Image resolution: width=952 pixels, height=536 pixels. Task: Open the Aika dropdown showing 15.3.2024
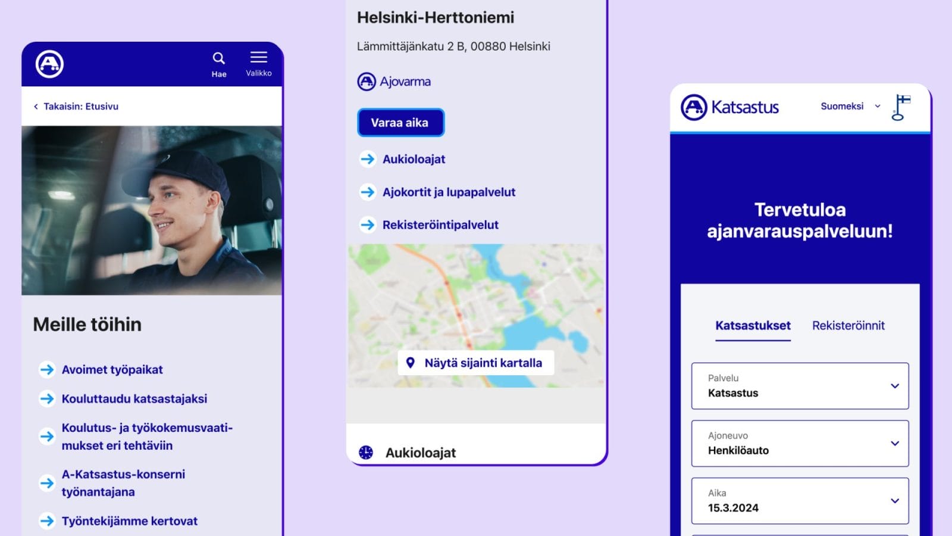800,501
